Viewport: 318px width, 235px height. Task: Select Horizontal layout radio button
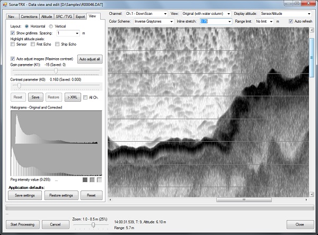pyautogui.click(x=27, y=26)
